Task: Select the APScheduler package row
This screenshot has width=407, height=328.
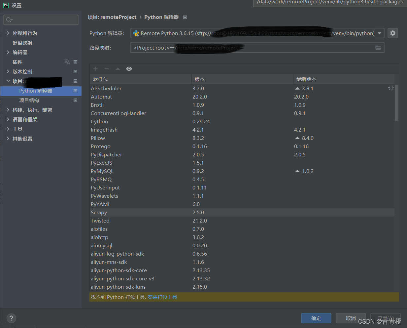Action: (x=242, y=88)
